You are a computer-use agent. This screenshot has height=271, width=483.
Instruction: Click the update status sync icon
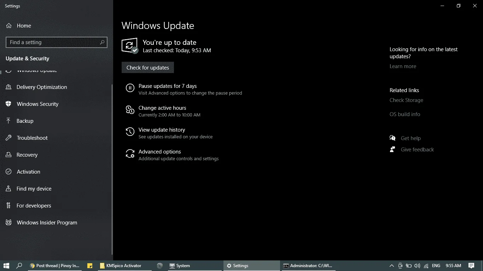(129, 46)
